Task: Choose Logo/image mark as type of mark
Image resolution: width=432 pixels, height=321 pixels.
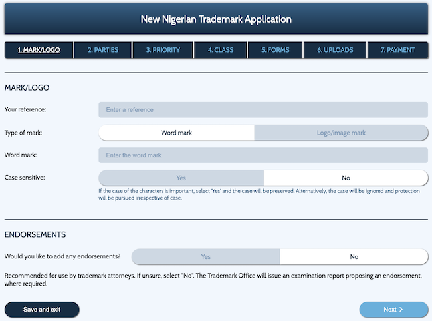Action: (341, 133)
